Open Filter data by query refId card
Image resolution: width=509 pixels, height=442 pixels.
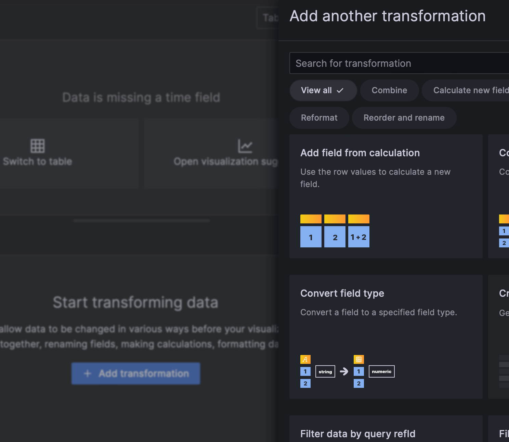(x=386, y=429)
